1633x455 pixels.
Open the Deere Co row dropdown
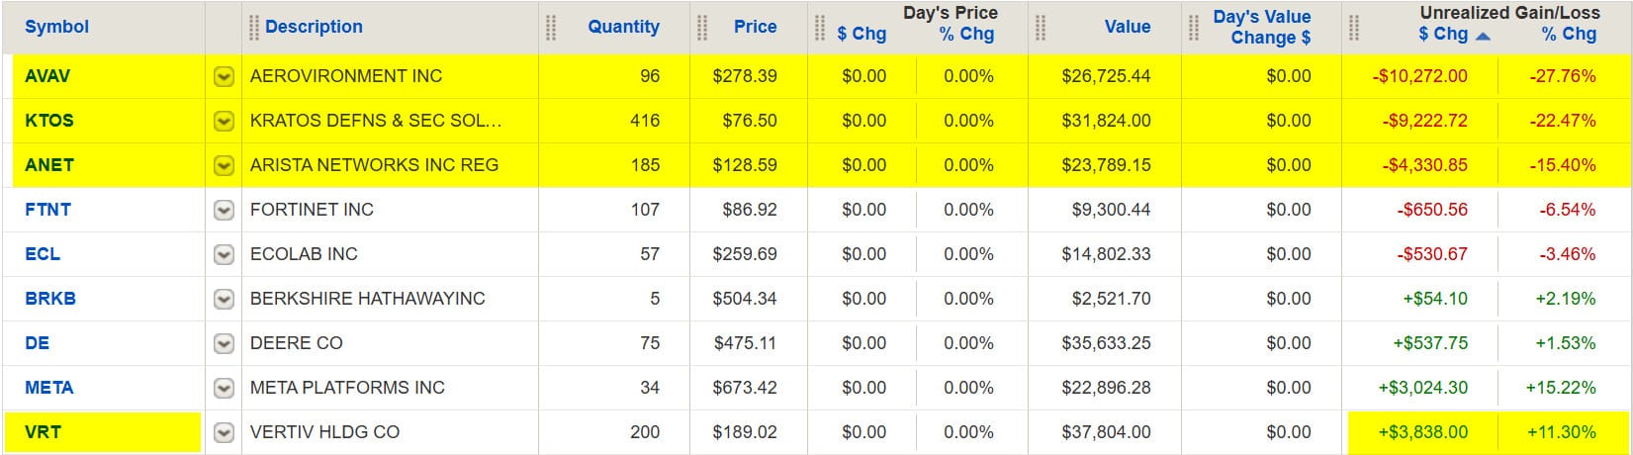pos(225,343)
